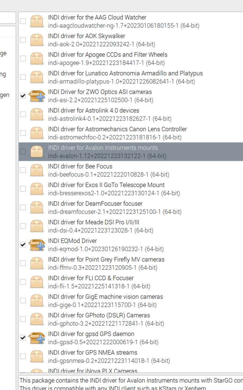Check the AOK Skywalker driver checkbox

(x=23, y=40)
